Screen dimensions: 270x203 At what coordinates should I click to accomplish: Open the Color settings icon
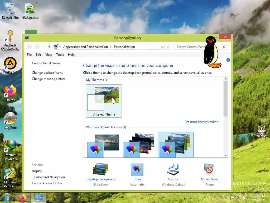click(x=137, y=169)
